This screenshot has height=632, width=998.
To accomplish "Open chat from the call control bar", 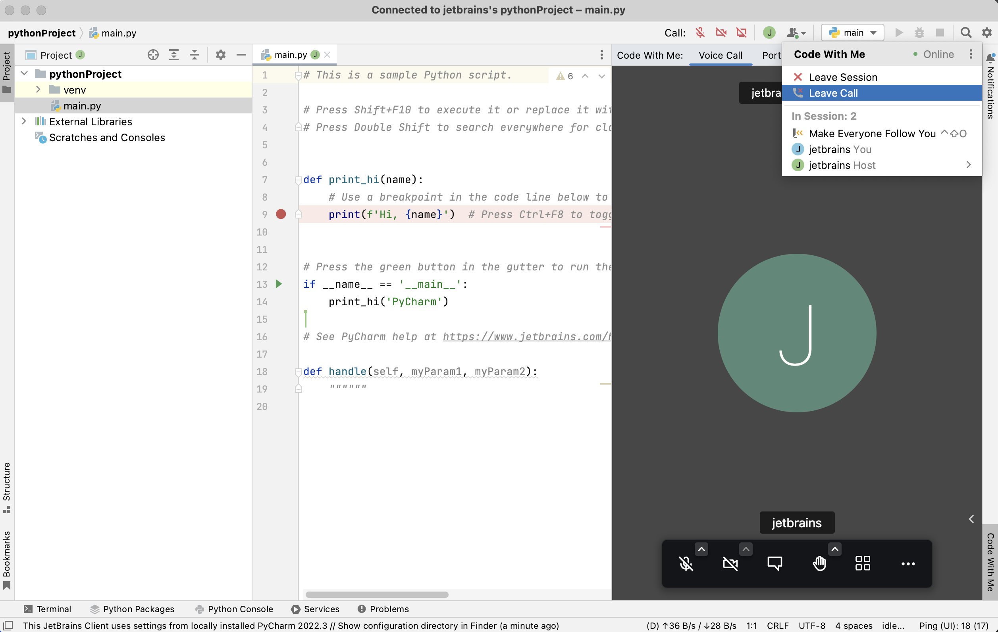I will 775,564.
